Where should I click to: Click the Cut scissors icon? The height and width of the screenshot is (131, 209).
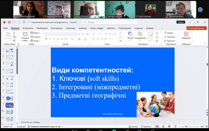click(14, 33)
